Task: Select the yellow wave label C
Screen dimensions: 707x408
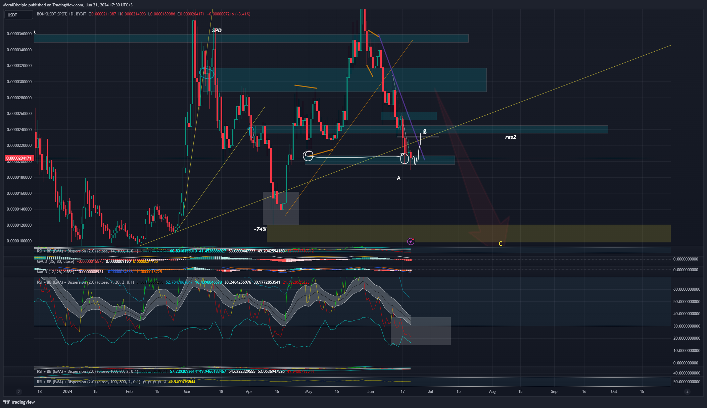Action: 500,244
